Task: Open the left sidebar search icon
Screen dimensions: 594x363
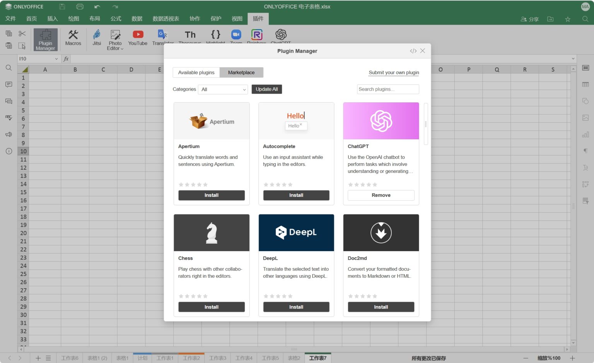Action: 9,68
